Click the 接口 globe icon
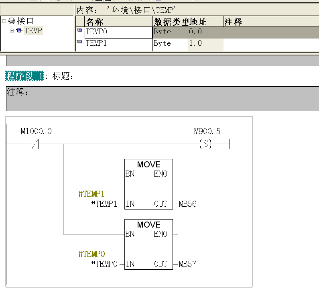 [12, 21]
